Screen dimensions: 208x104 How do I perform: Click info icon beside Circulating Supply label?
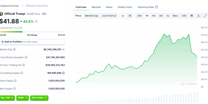[x=22, y=73]
